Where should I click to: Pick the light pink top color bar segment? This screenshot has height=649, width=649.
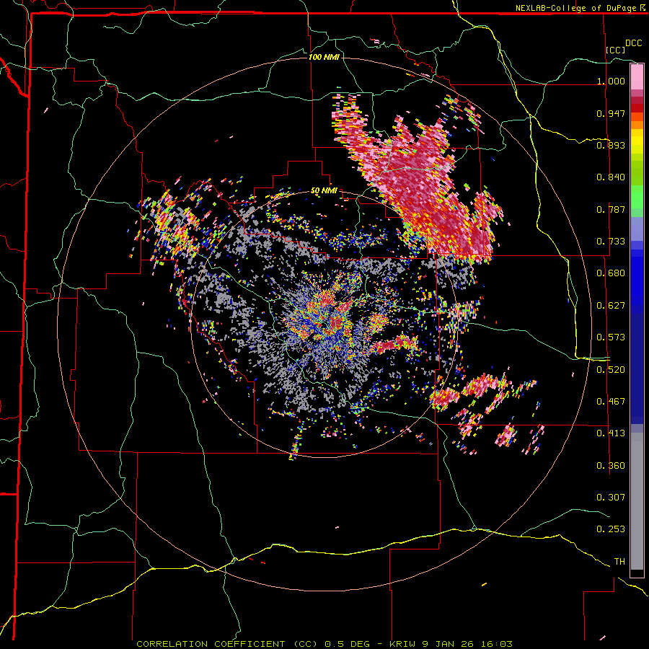coord(637,77)
